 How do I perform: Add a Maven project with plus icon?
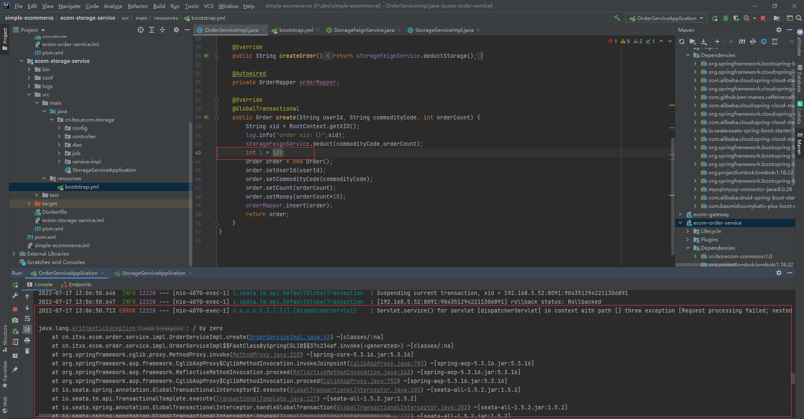click(x=717, y=41)
